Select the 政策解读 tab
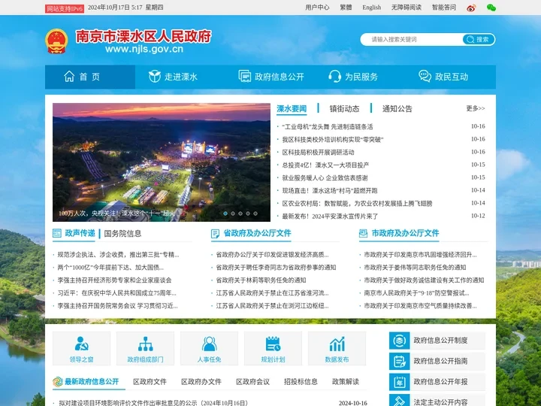This screenshot has width=541, height=406. pos(346,382)
